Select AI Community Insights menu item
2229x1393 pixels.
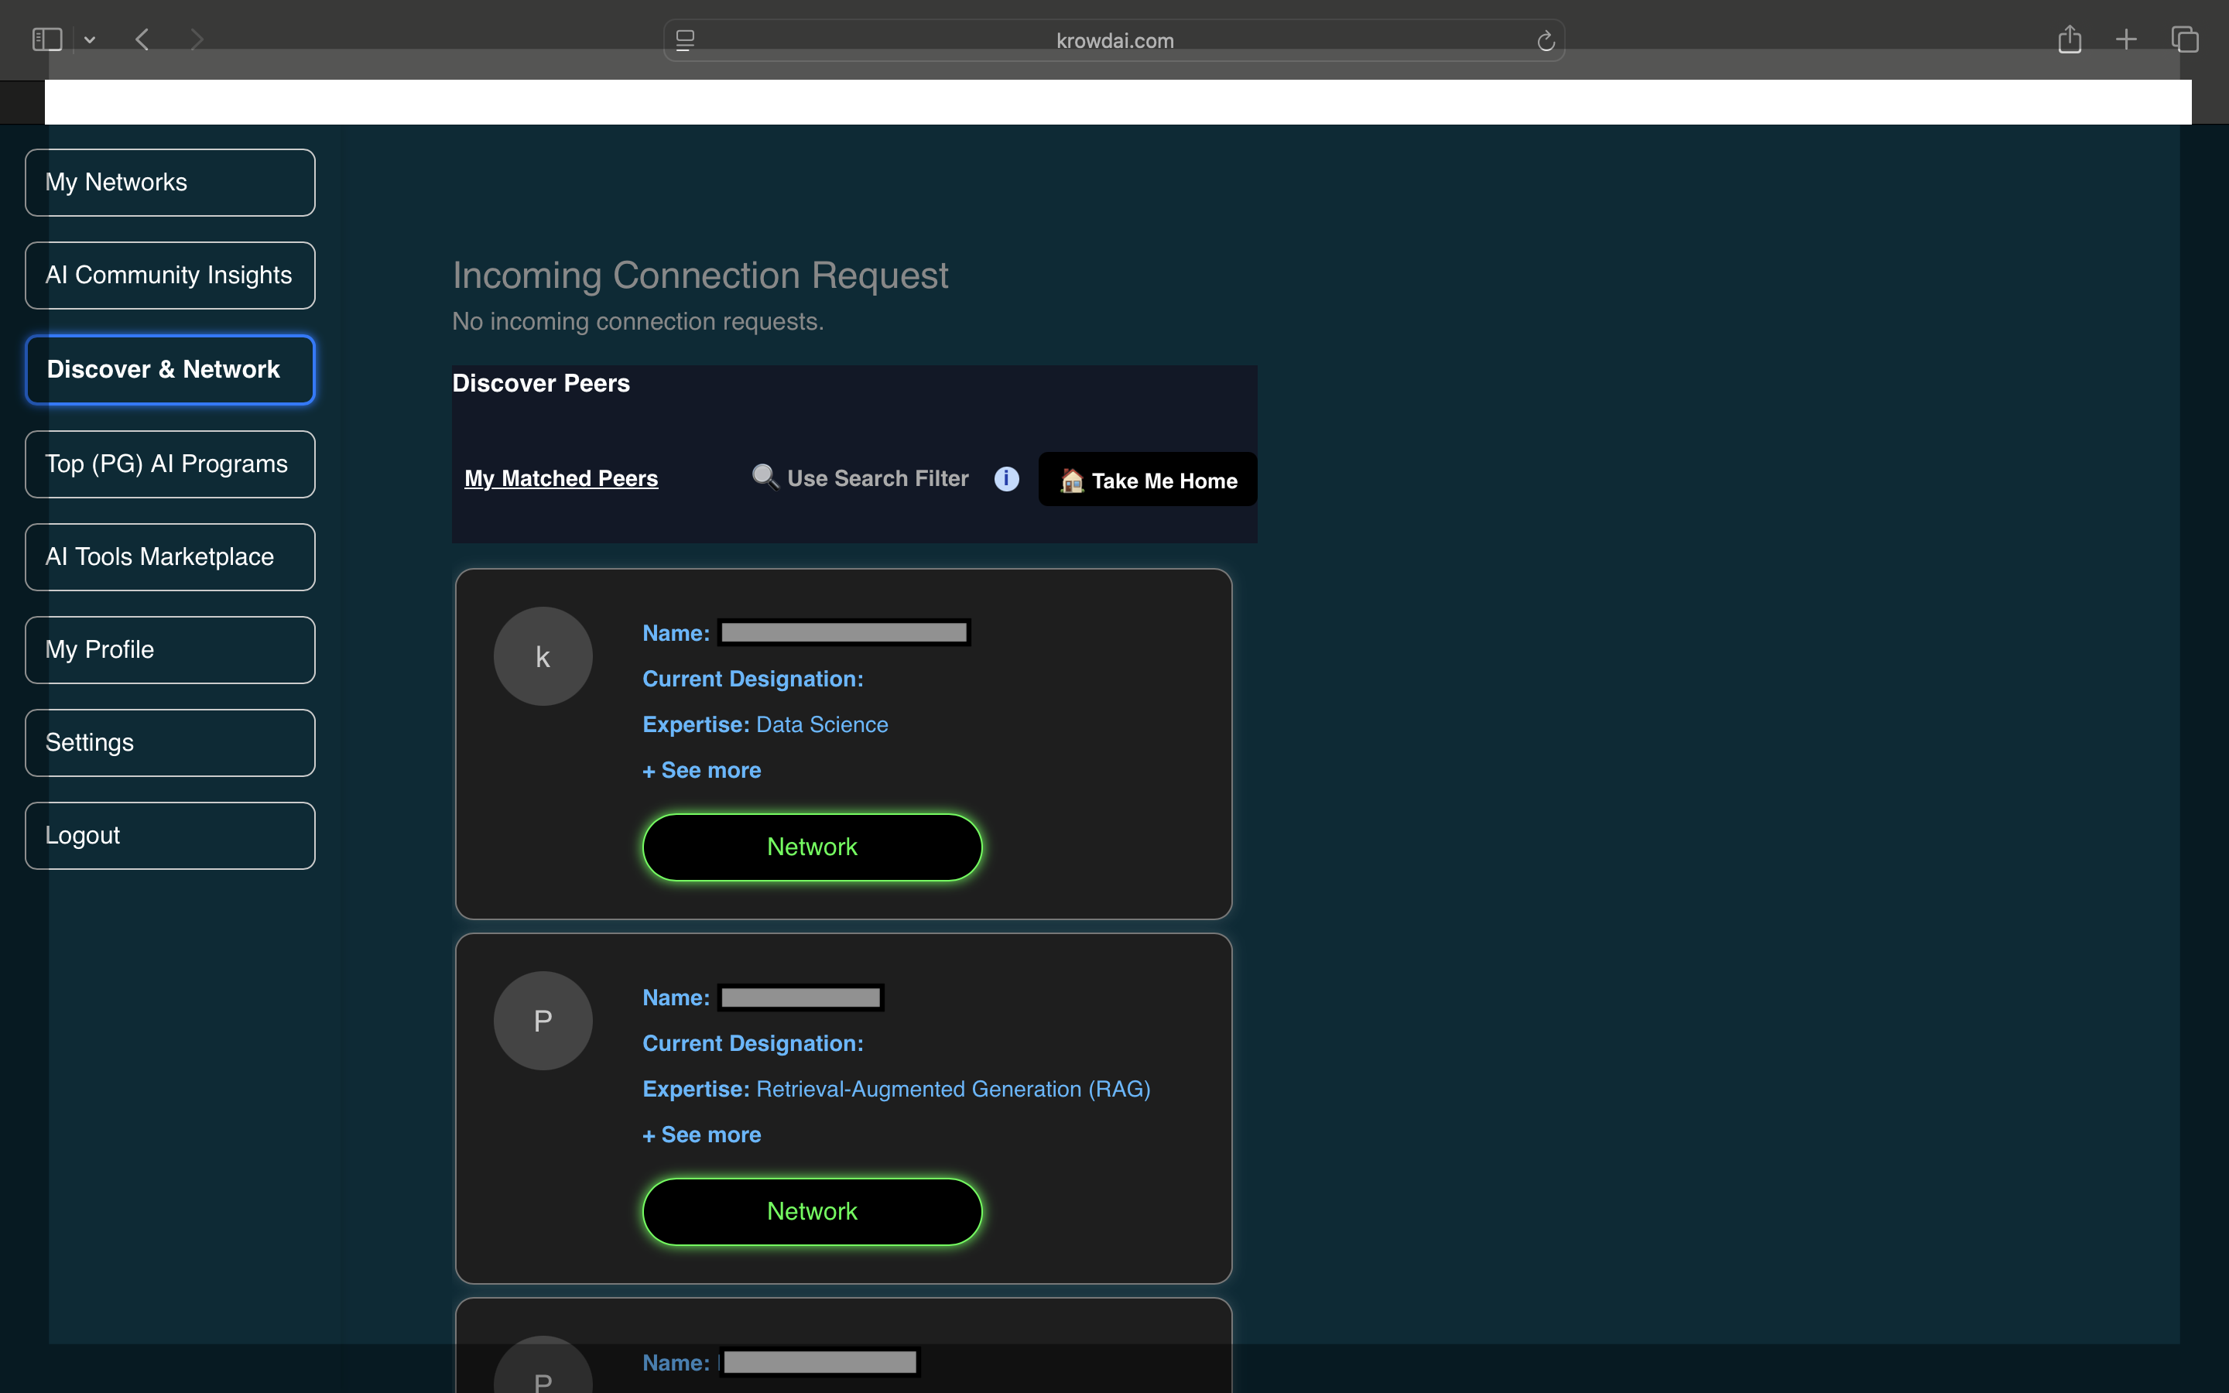[170, 276]
